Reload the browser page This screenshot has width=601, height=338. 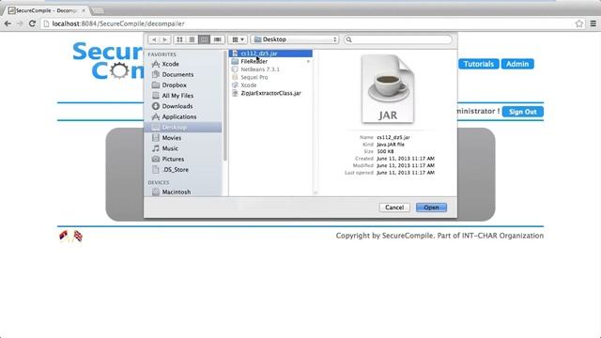32,23
